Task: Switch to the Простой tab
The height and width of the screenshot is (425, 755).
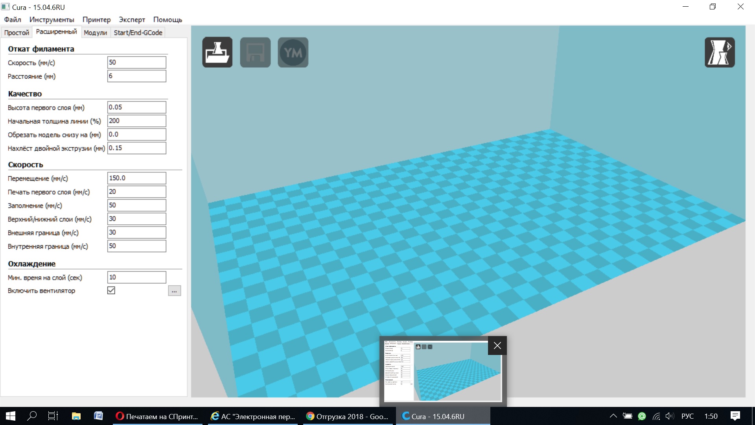Action: (x=17, y=33)
